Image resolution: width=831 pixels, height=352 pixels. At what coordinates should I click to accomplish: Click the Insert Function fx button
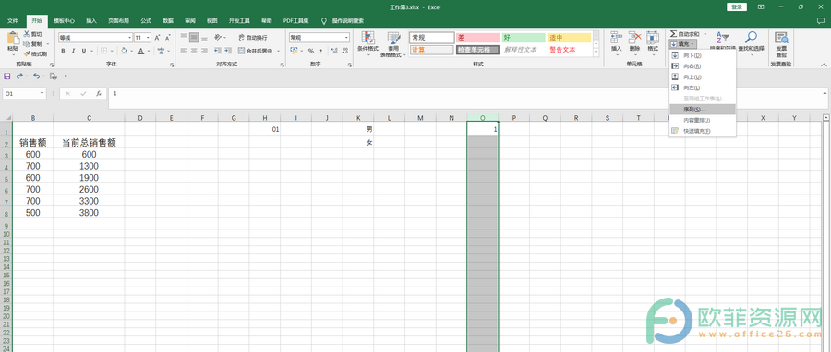(99, 94)
